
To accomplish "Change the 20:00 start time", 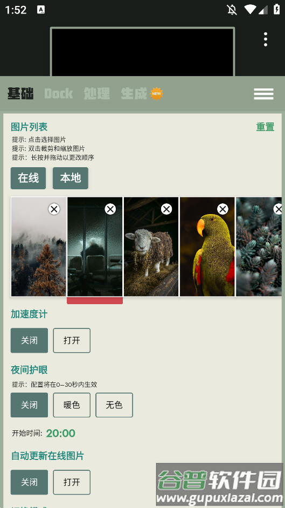I will click(x=61, y=433).
